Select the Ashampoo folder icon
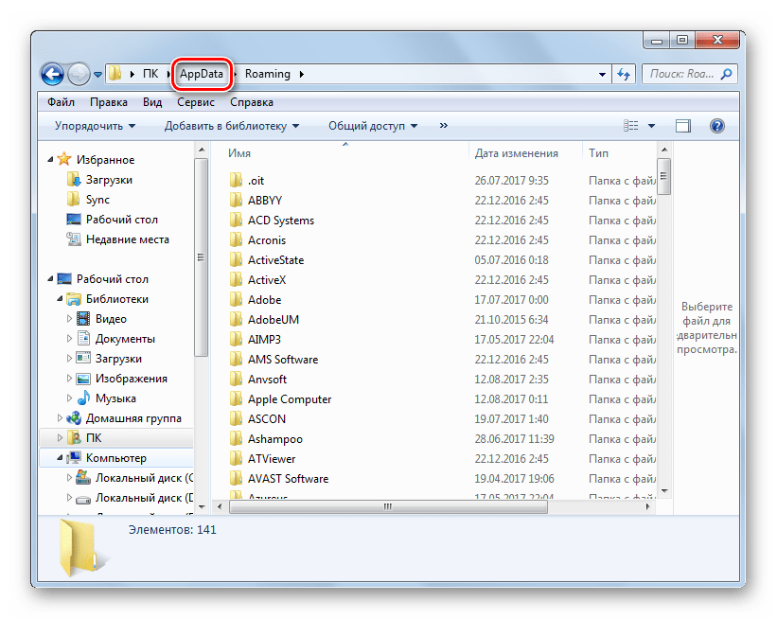The image size is (777, 619). click(236, 438)
